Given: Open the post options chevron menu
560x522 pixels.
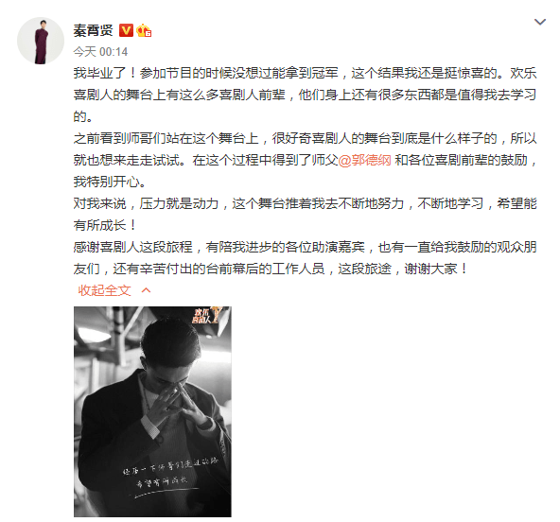Looking at the screenshot, I should pos(539,22).
